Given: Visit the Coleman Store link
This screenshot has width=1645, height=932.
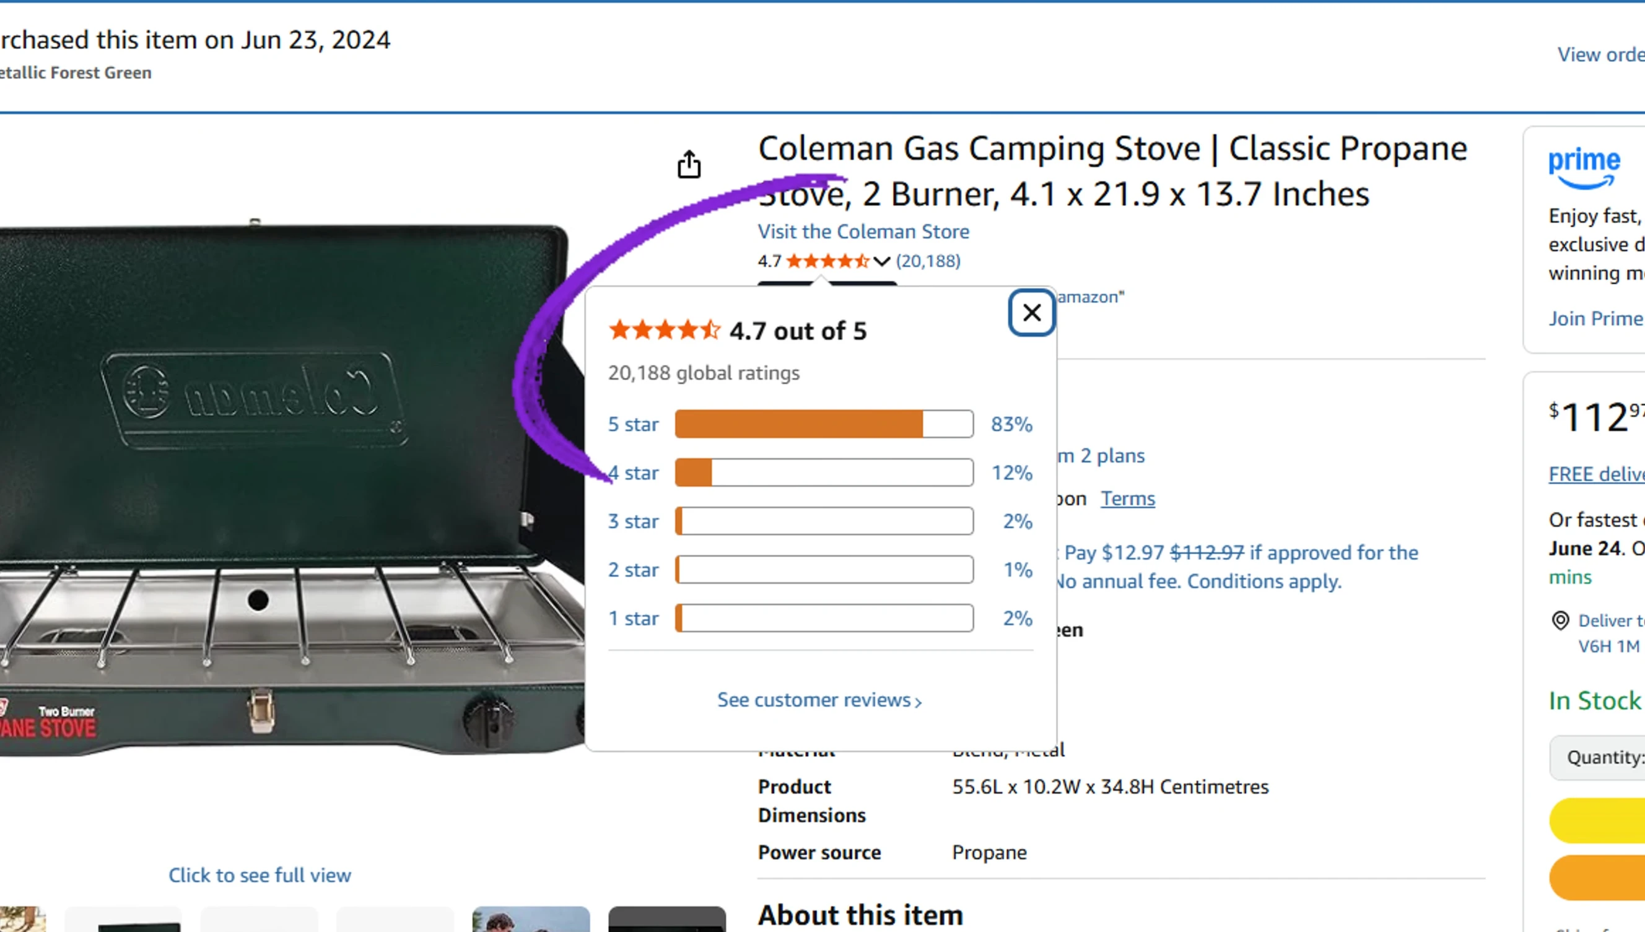Looking at the screenshot, I should [x=863, y=232].
